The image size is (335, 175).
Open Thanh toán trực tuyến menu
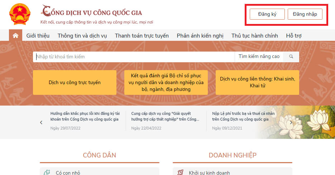pos(142,36)
